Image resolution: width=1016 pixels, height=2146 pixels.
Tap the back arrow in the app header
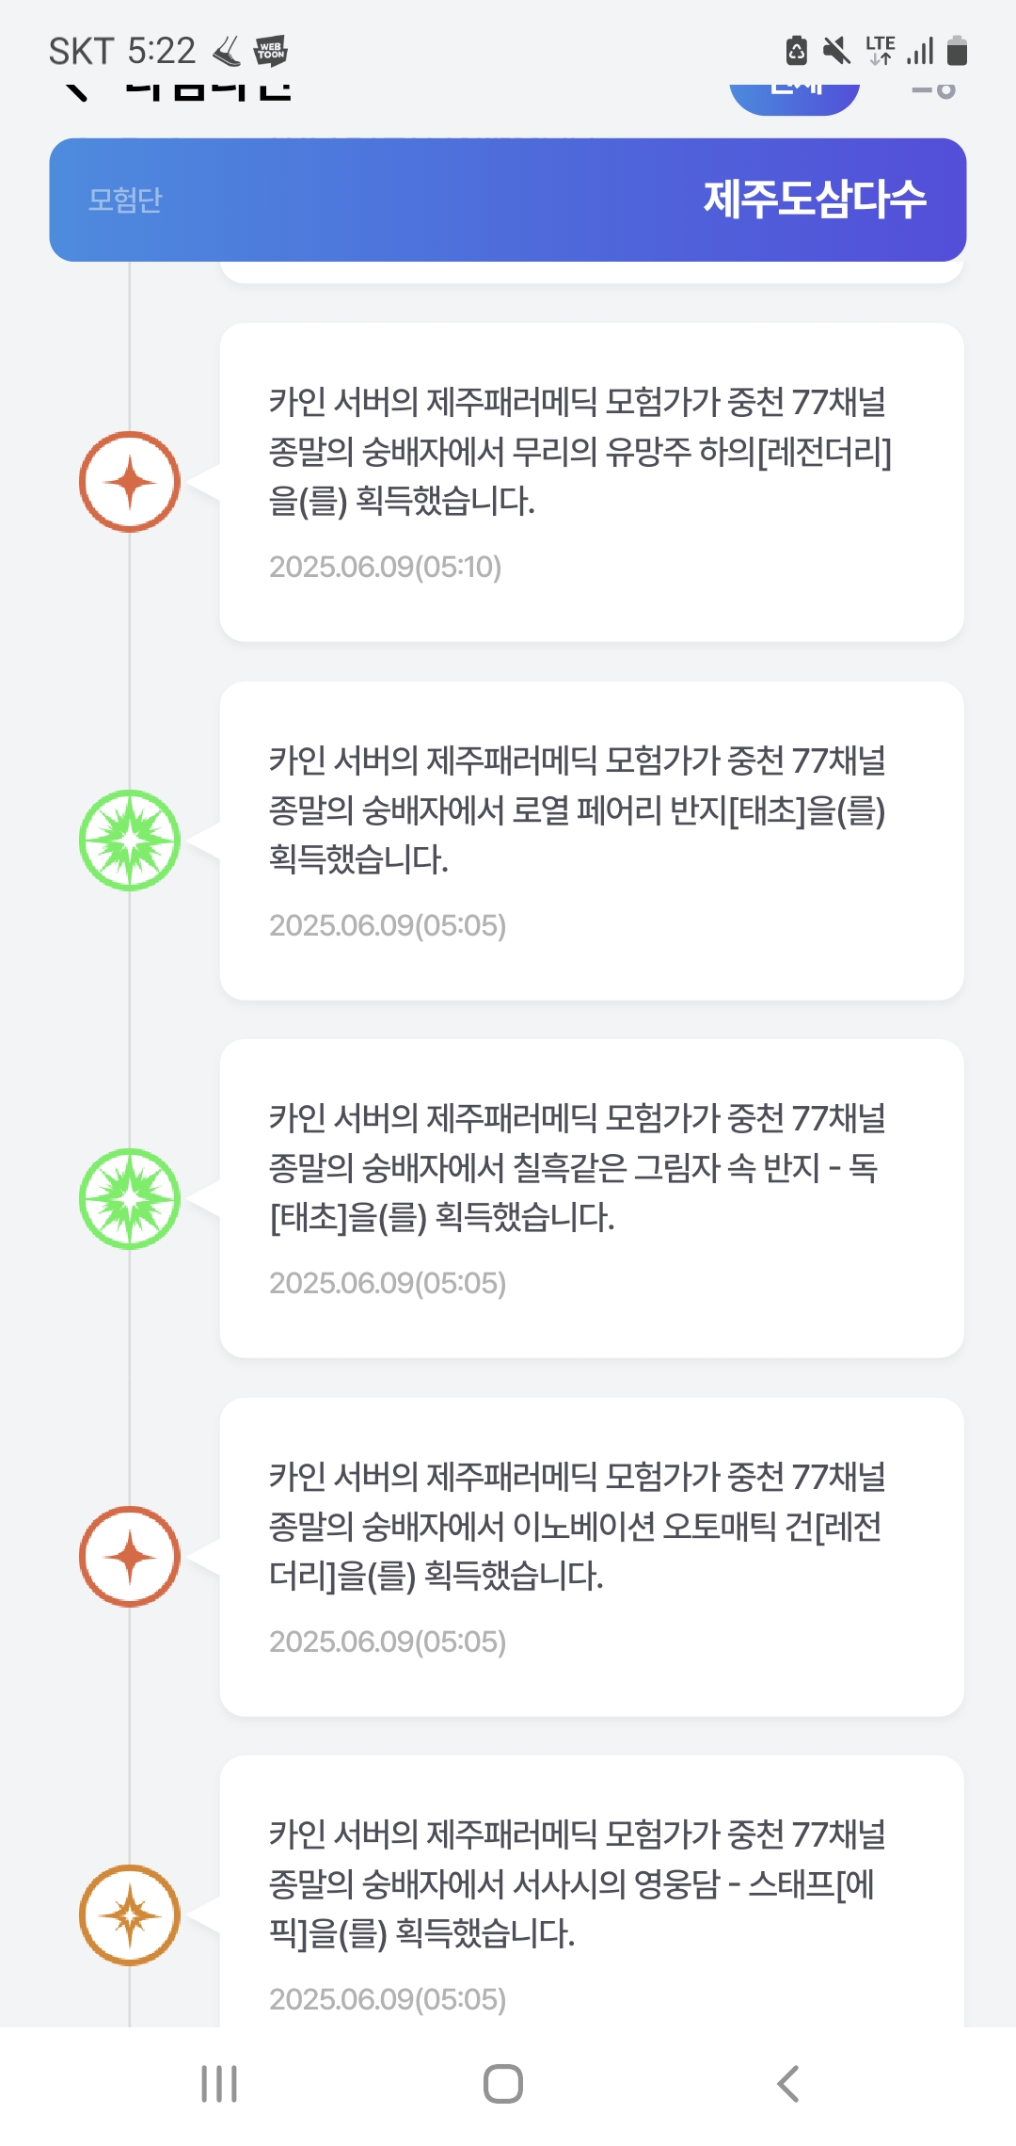tap(77, 91)
